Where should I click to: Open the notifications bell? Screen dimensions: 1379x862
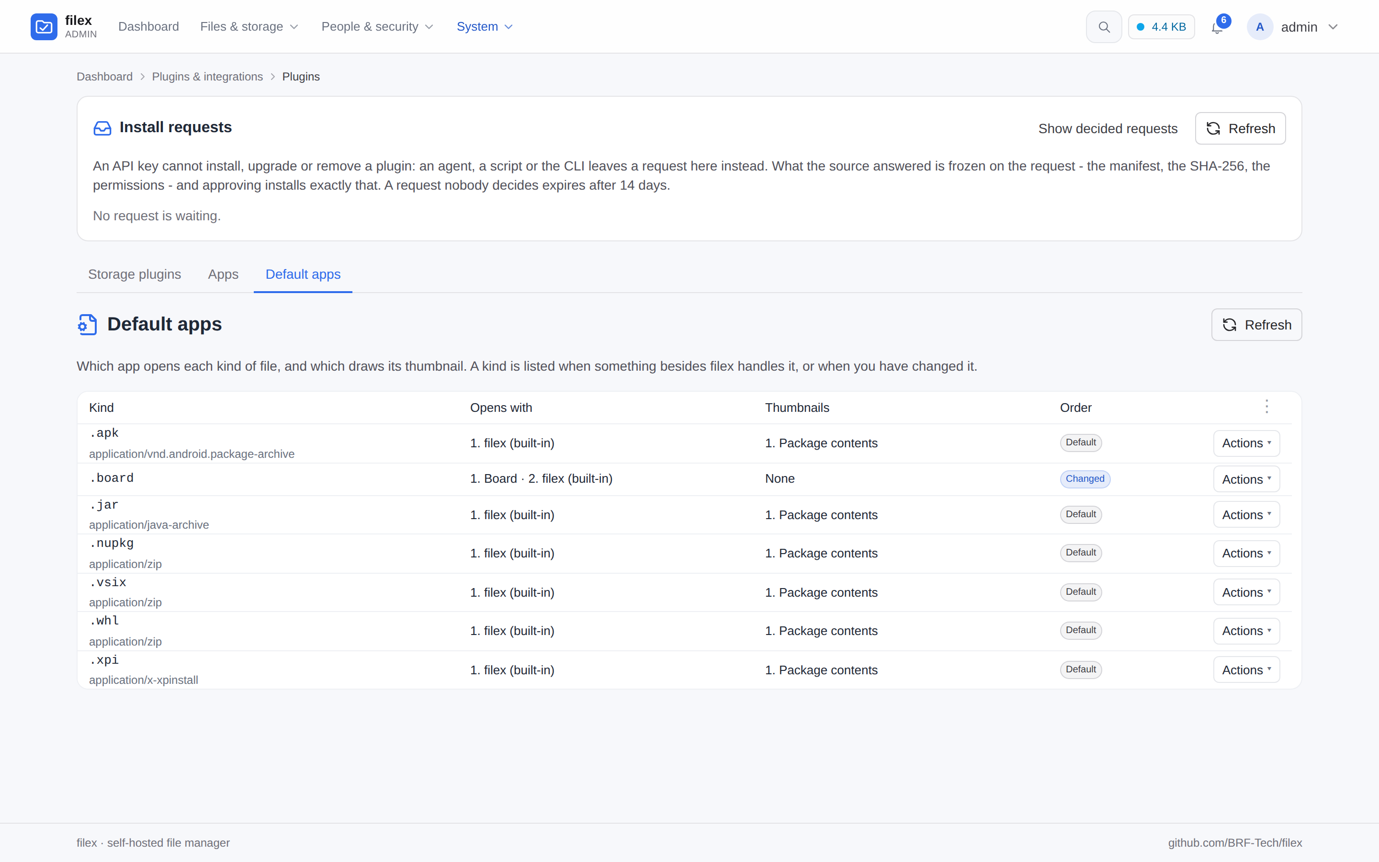point(1217,27)
